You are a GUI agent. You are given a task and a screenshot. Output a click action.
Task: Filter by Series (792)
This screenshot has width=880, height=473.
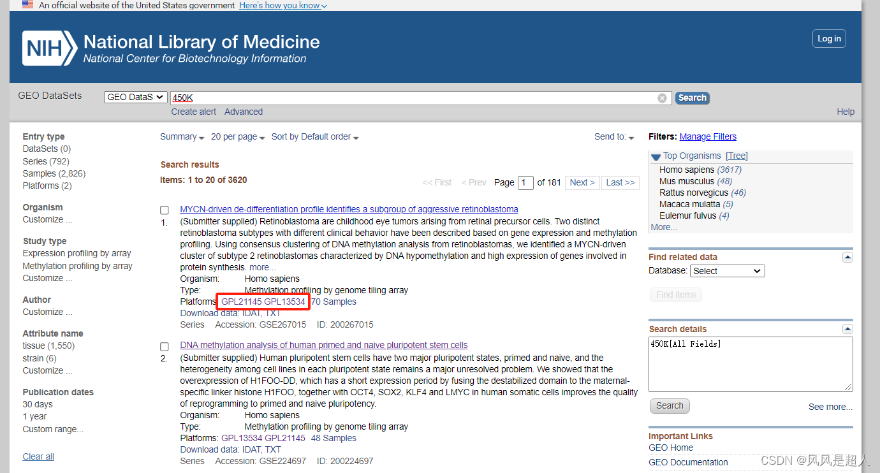coord(46,161)
